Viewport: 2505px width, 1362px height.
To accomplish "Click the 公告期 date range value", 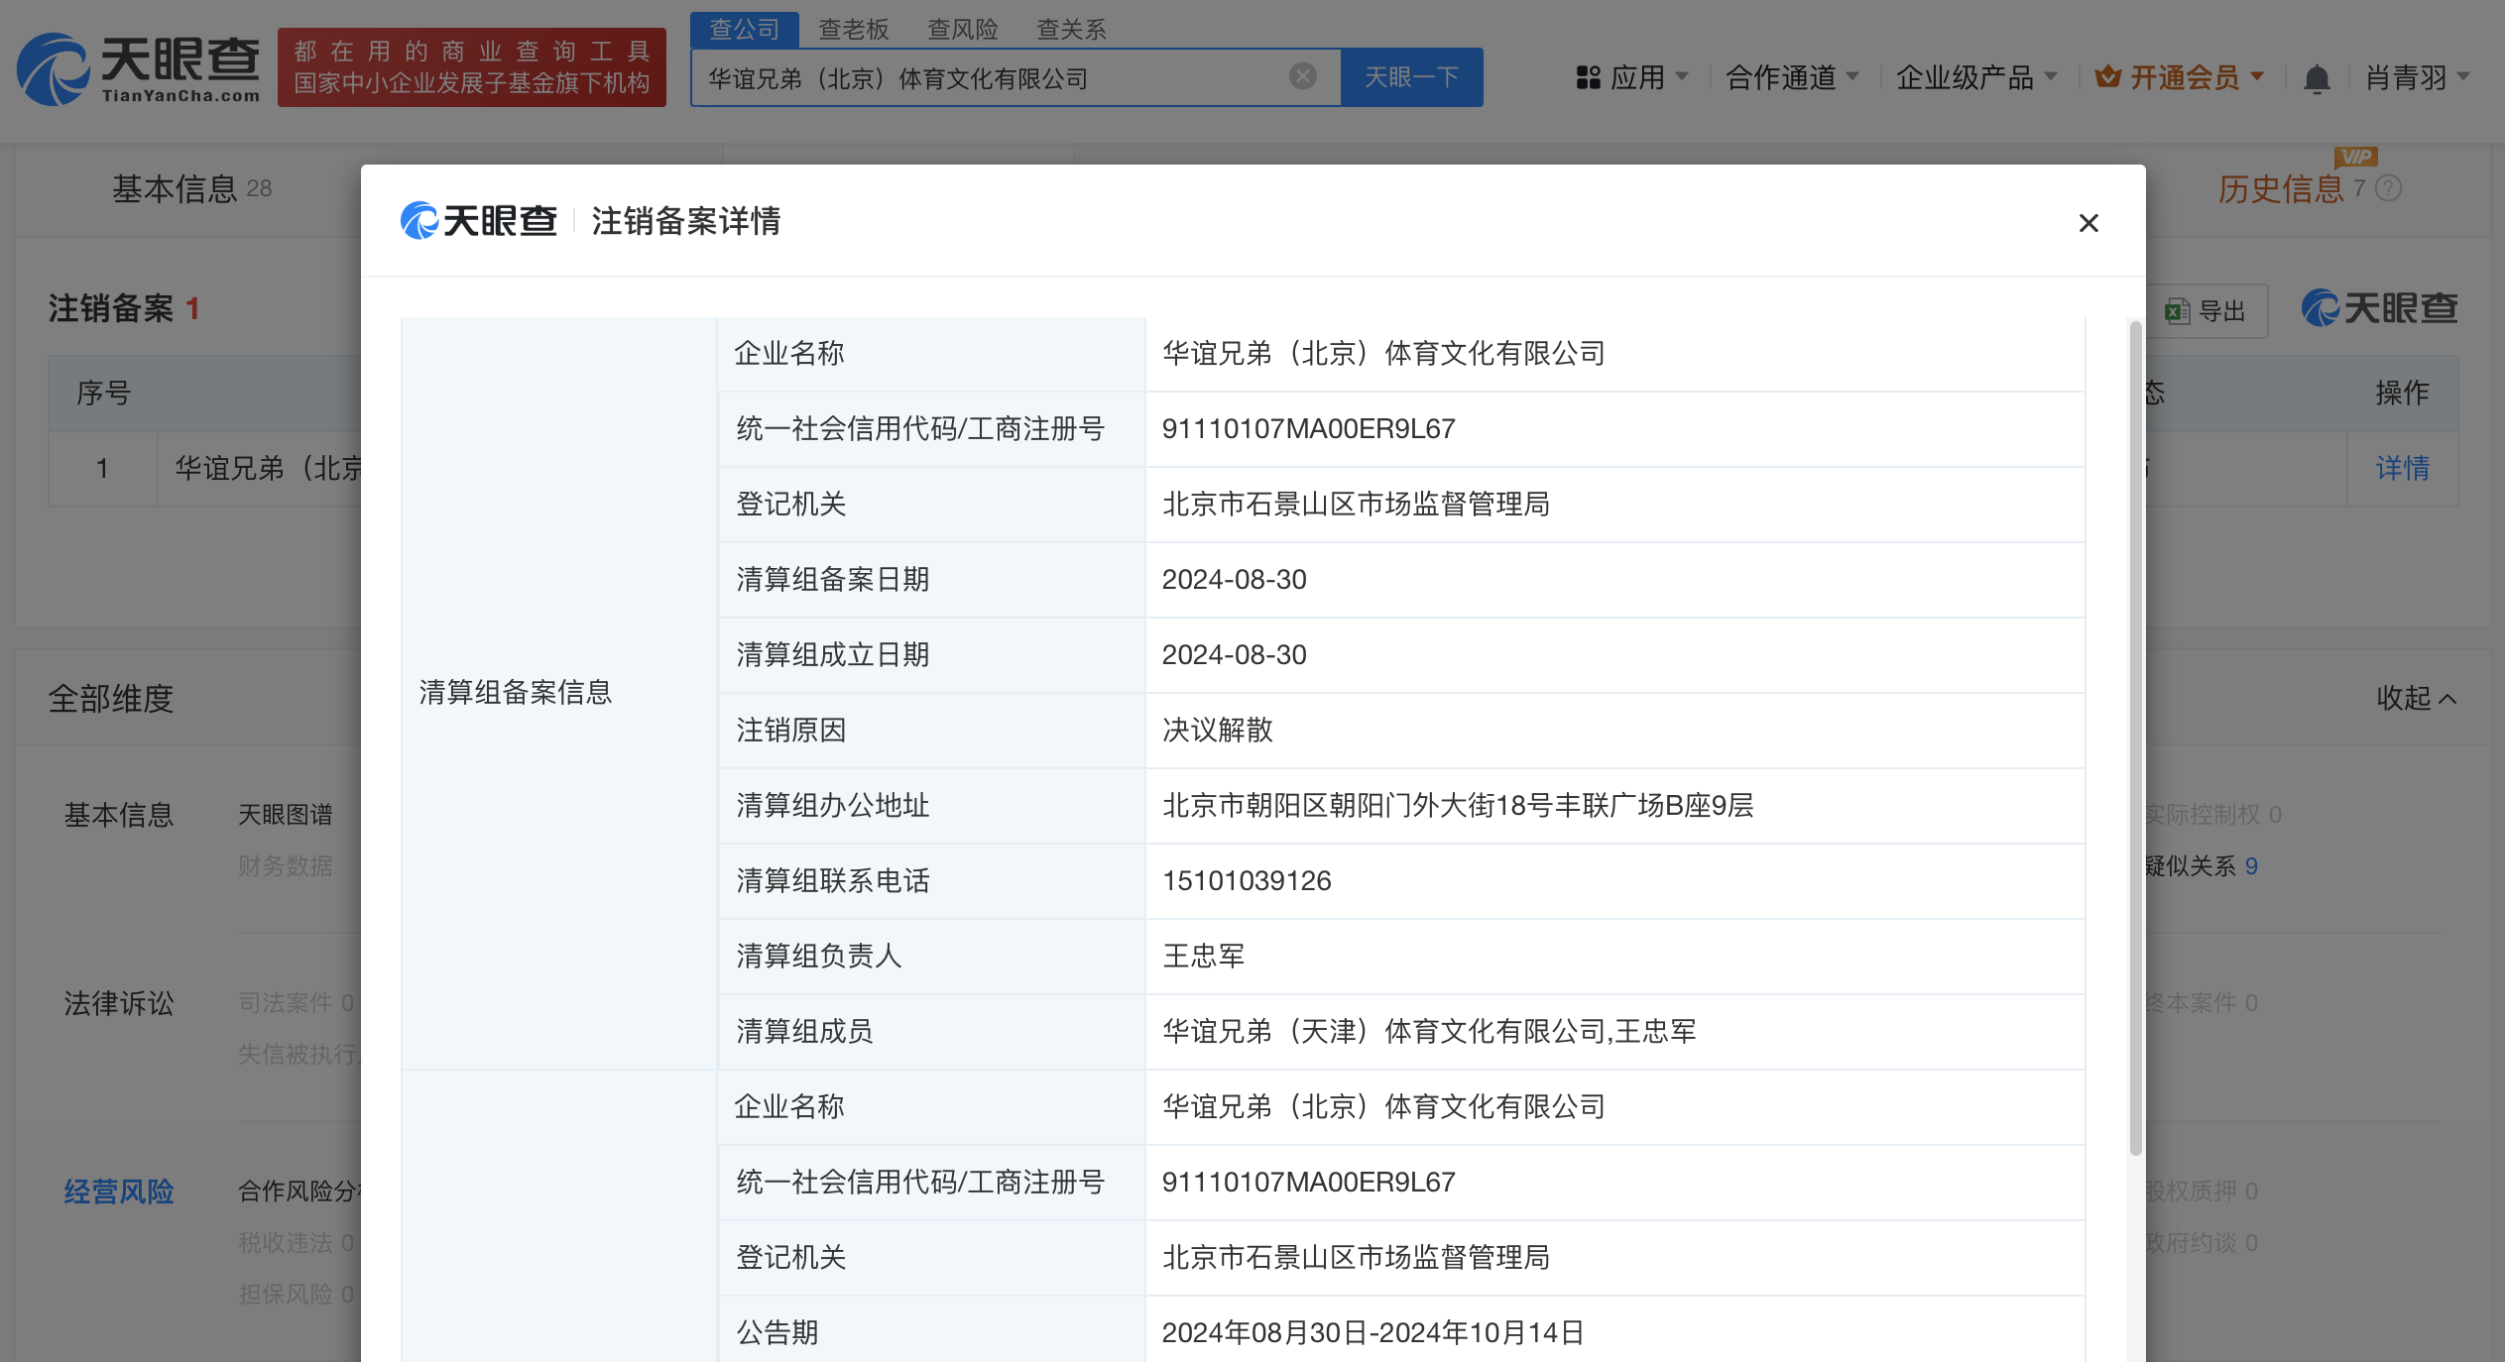I will point(1372,1332).
